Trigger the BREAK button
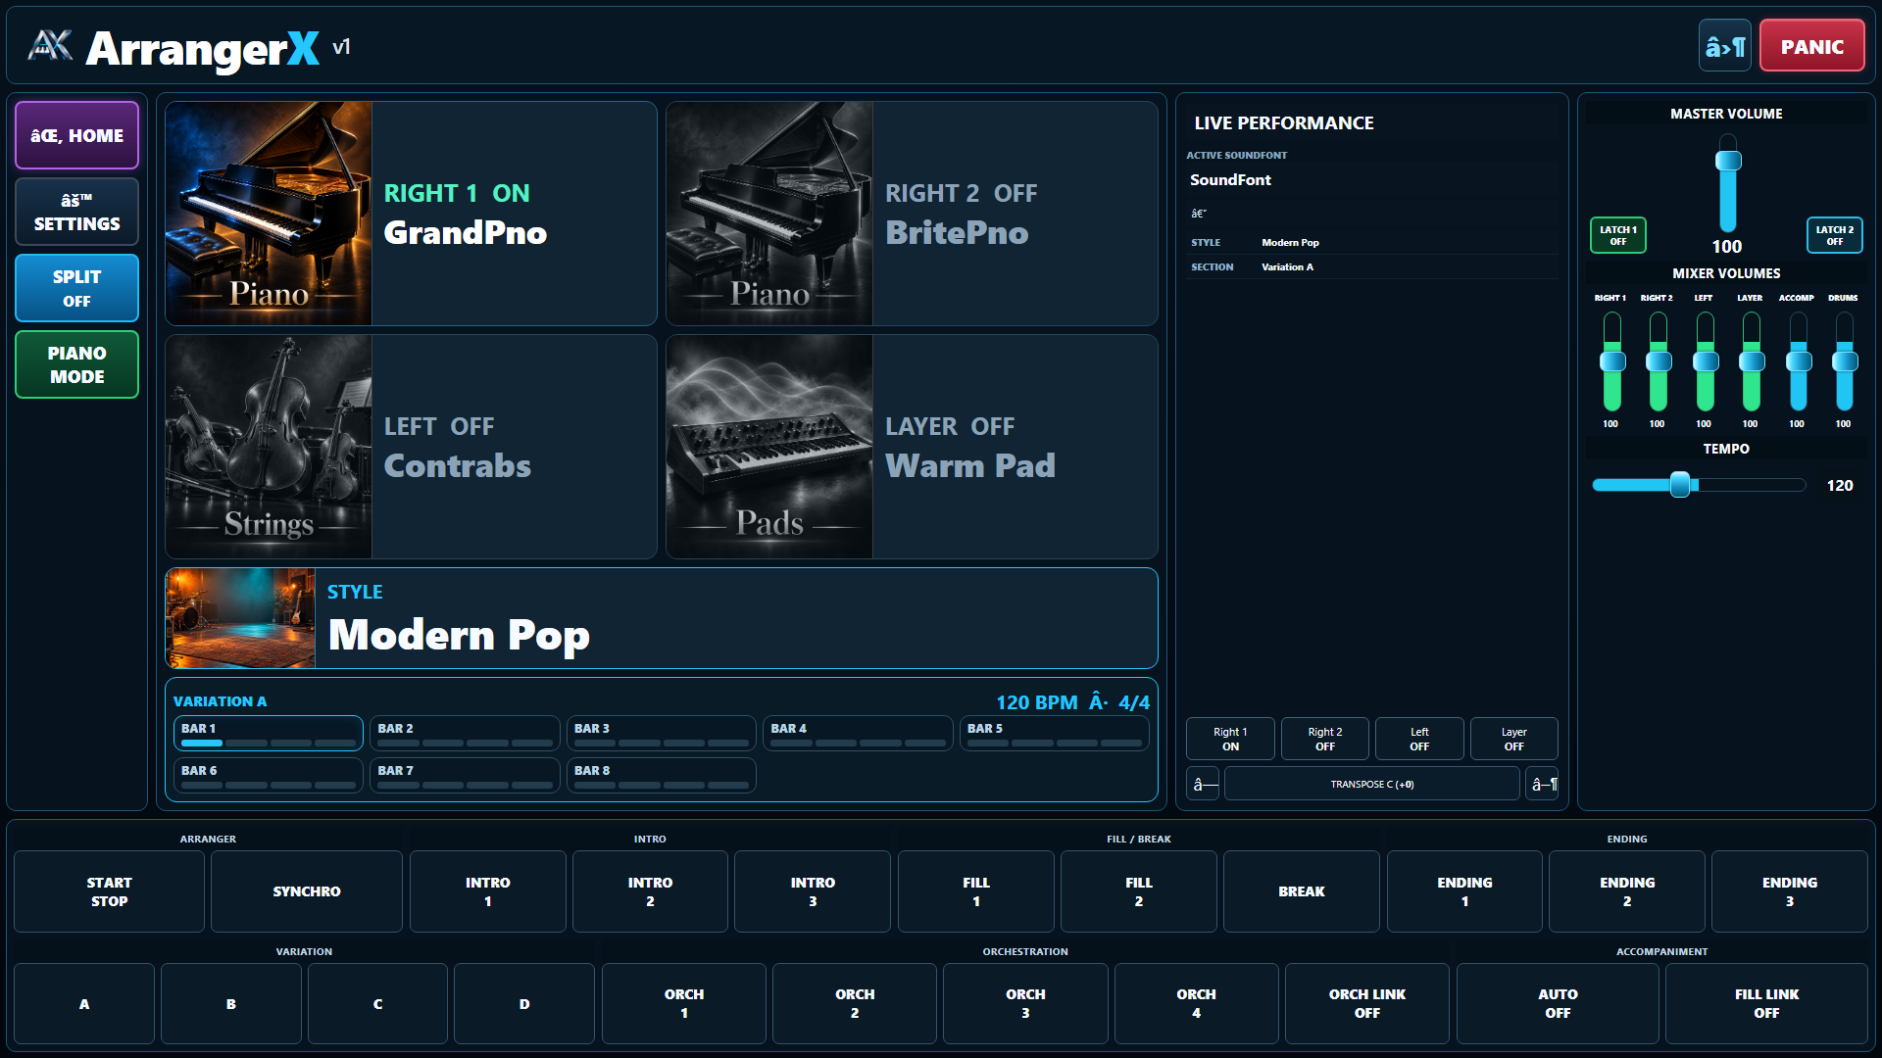The height and width of the screenshot is (1058, 1882). 1301,891
